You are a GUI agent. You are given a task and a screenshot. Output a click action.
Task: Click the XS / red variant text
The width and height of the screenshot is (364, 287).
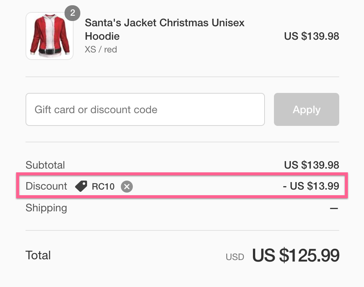(x=101, y=49)
